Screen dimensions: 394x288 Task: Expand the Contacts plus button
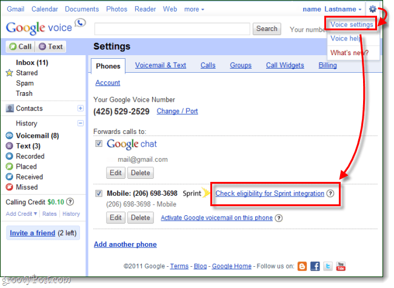coord(81,109)
